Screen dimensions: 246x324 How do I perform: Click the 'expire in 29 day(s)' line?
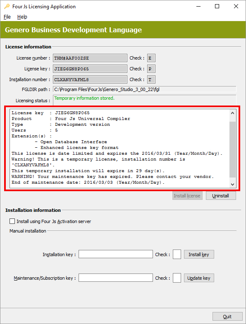(x=88, y=170)
